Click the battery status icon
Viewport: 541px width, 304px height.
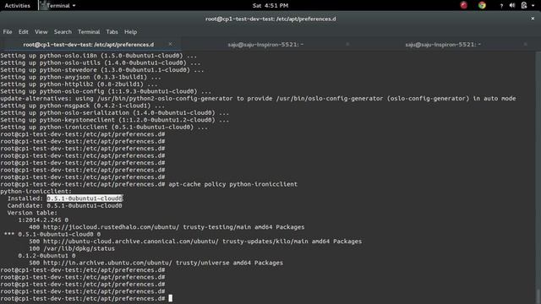pos(524,5)
